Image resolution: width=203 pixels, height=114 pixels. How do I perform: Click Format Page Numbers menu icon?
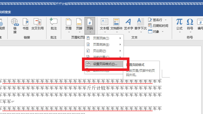click(x=88, y=64)
